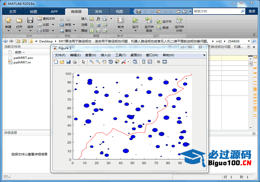Toggle Brush data tool in Figure 1
Image resolution: width=260 pixels, height=182 pixels.
(123, 62)
